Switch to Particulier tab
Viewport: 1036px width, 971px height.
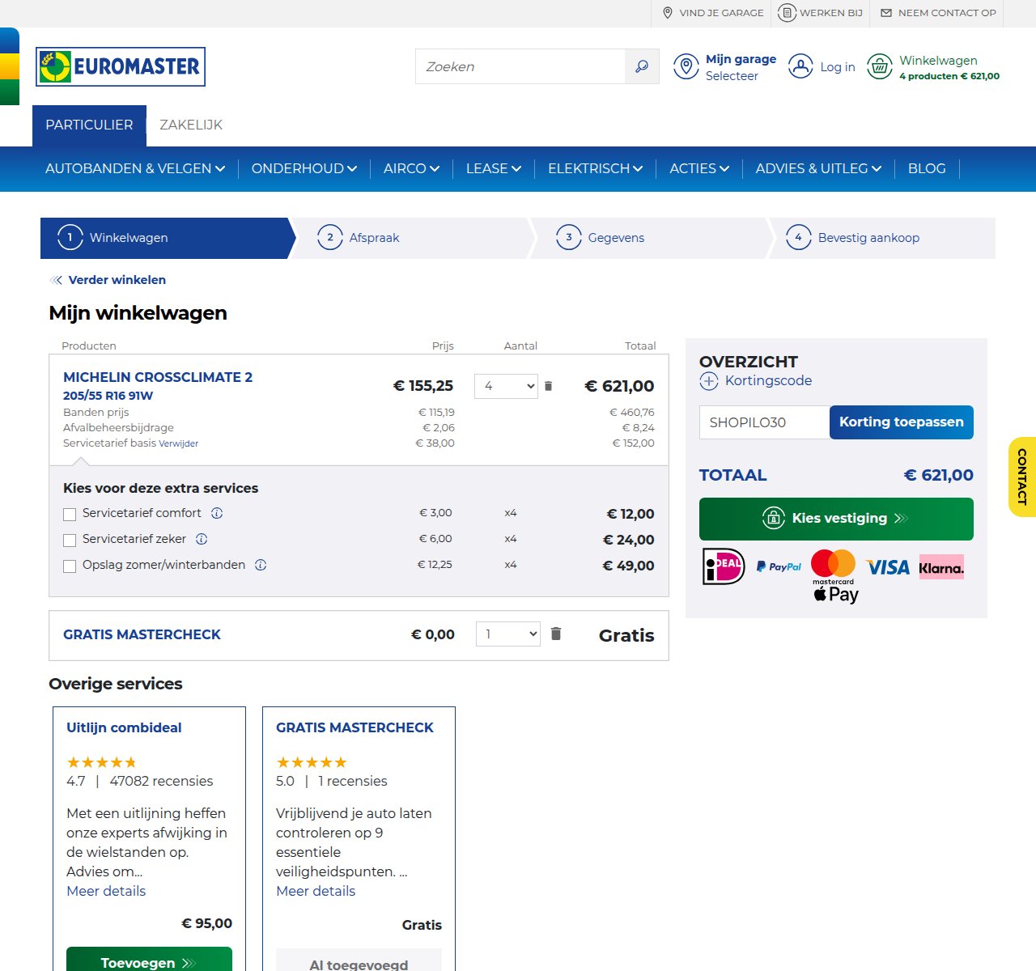point(89,125)
